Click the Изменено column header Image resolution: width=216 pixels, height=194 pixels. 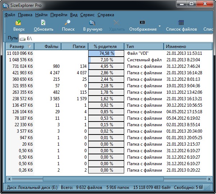pos(187,47)
